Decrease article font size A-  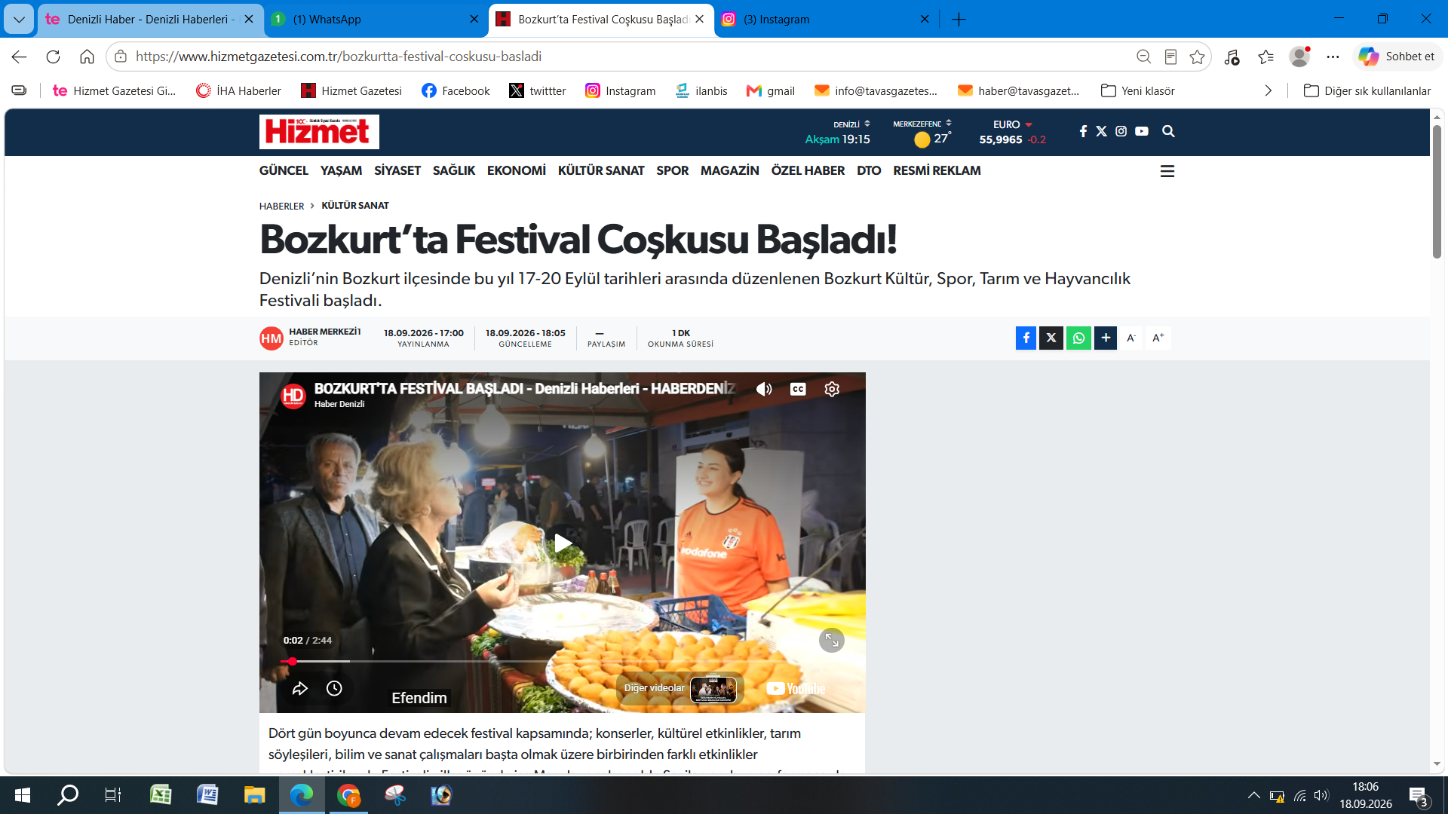(x=1131, y=338)
